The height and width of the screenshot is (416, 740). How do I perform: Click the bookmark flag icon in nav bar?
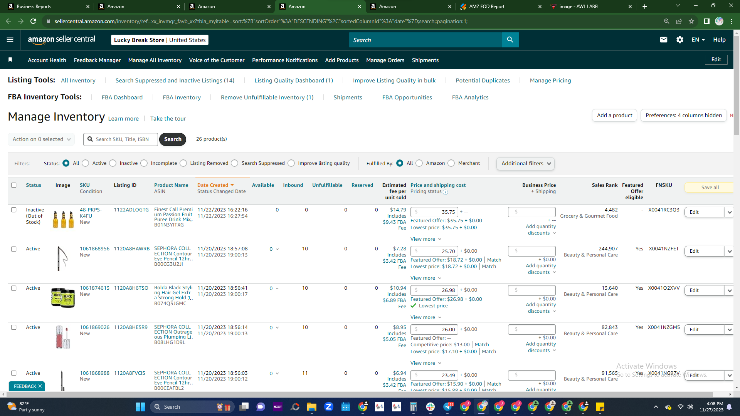coord(10,60)
